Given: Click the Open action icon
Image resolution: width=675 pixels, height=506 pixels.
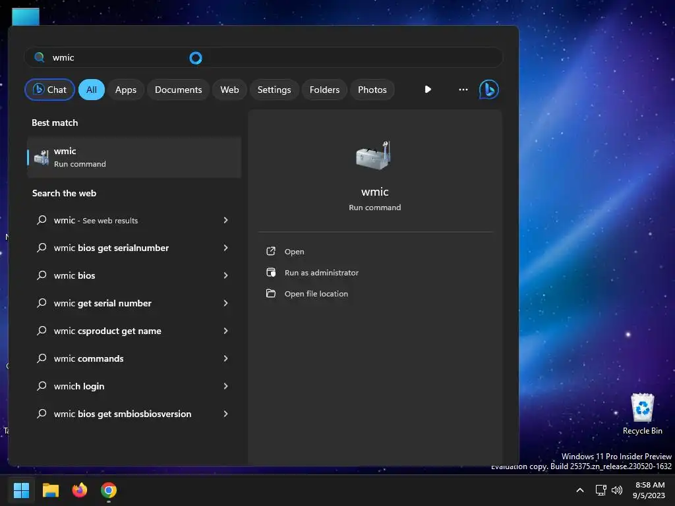Looking at the screenshot, I should (271, 251).
